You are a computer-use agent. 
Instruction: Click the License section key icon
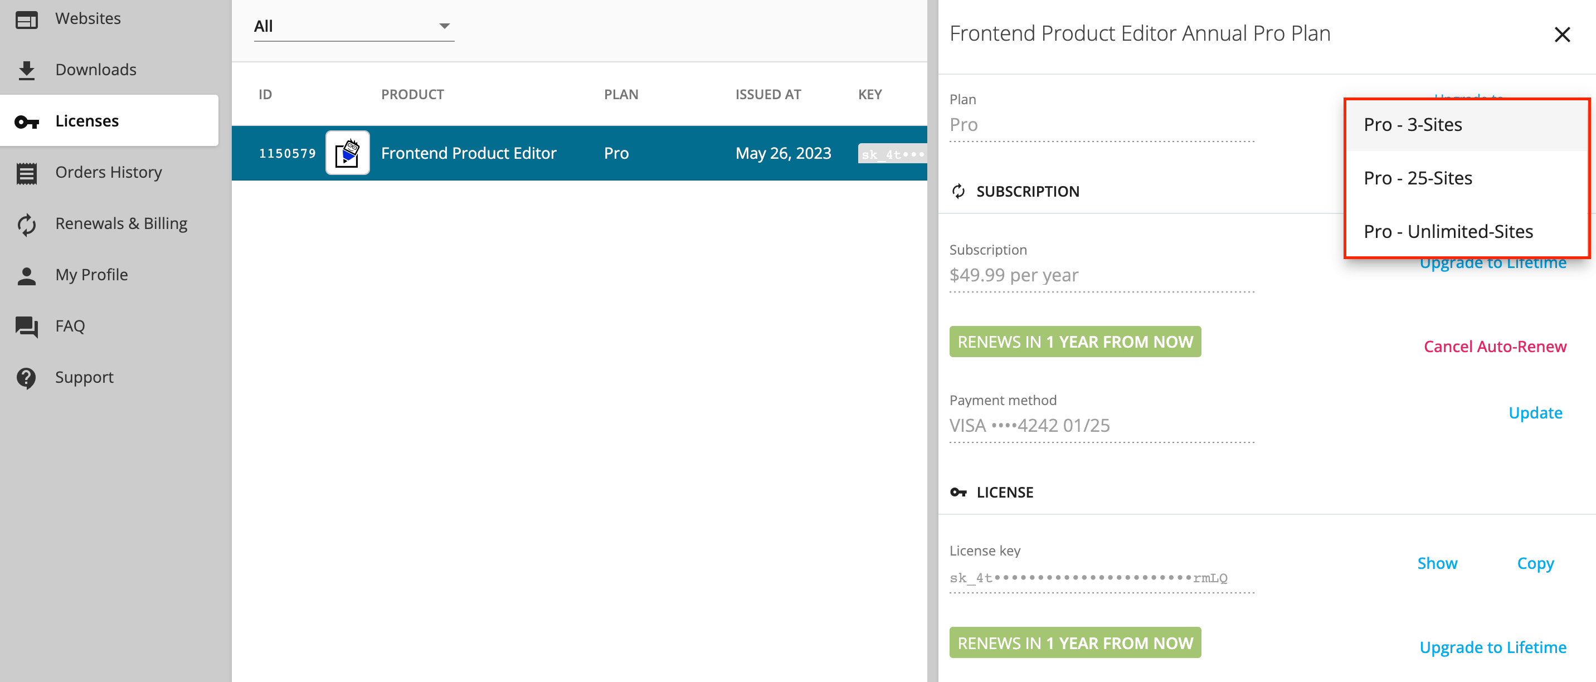958,493
